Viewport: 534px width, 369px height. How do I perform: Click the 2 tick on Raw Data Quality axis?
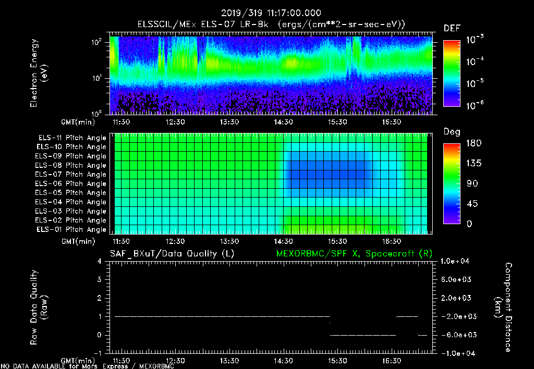click(99, 298)
